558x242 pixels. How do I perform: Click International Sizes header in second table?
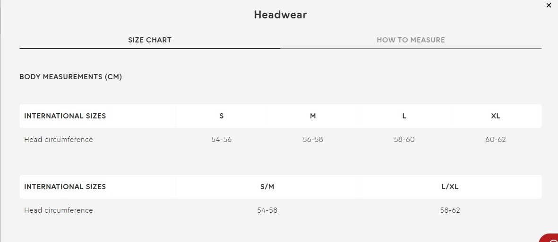click(x=65, y=186)
